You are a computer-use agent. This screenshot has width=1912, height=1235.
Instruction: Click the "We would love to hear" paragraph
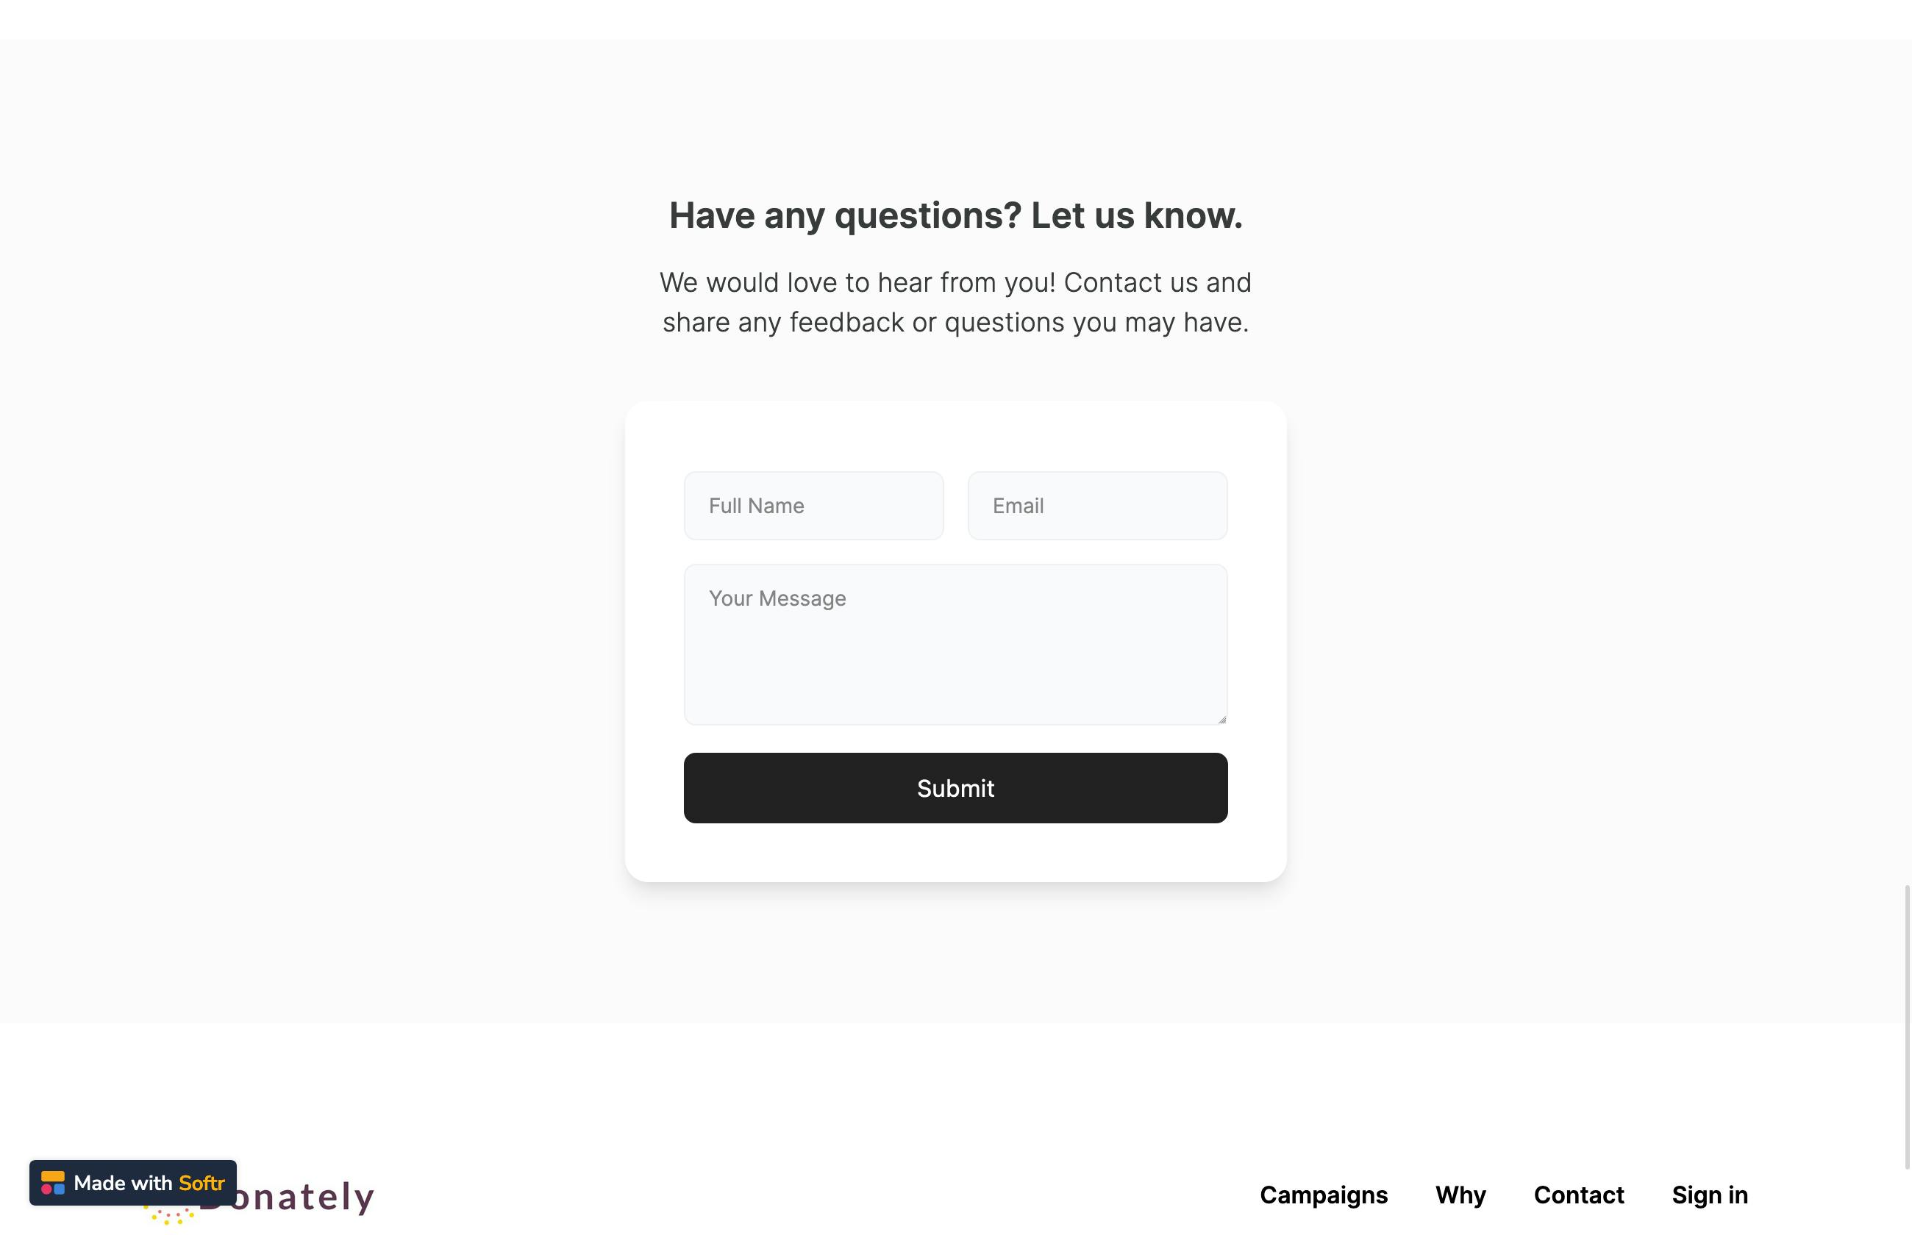click(955, 302)
